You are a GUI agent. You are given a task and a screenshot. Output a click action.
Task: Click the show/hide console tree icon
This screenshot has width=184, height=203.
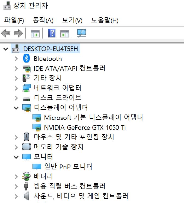pos(35,34)
